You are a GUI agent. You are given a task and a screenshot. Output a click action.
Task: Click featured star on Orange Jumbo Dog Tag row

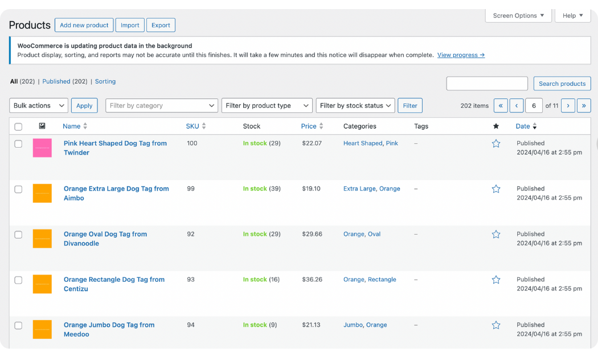click(x=495, y=325)
